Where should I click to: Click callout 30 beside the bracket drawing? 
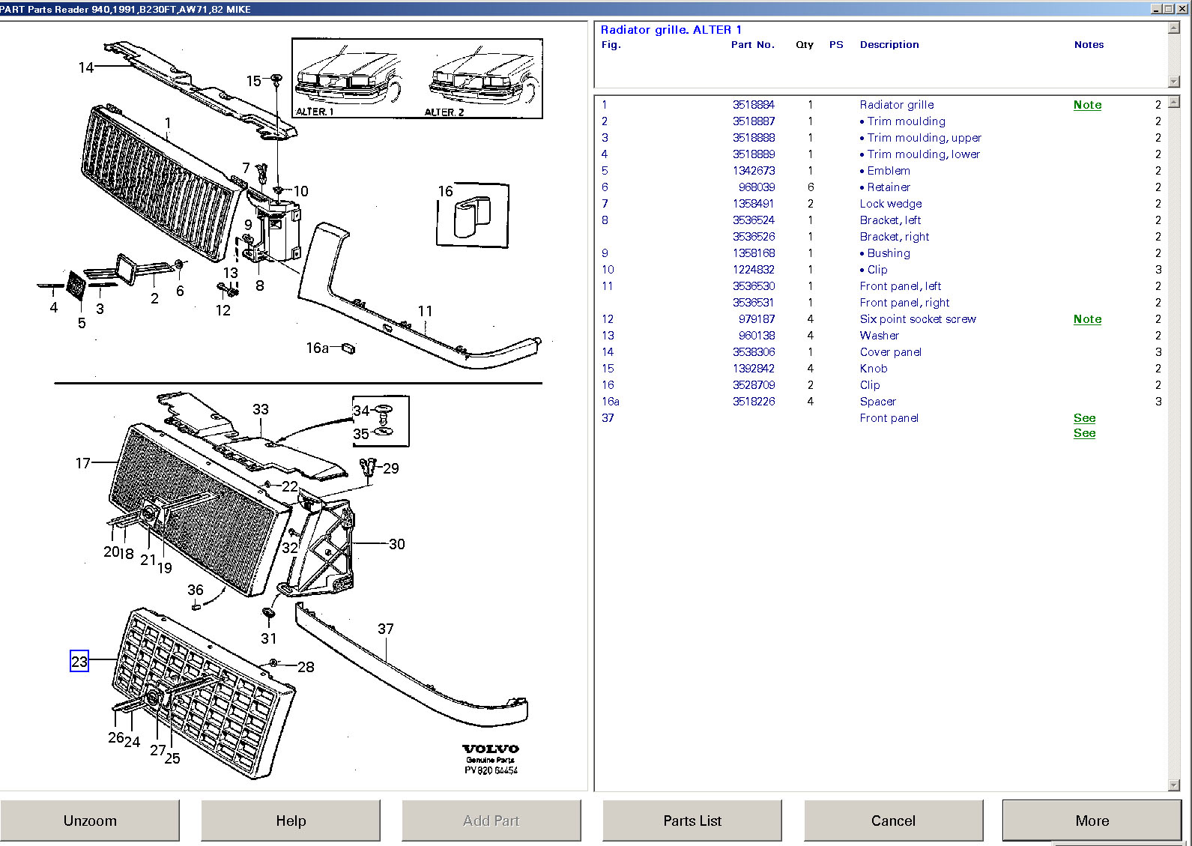coord(397,544)
